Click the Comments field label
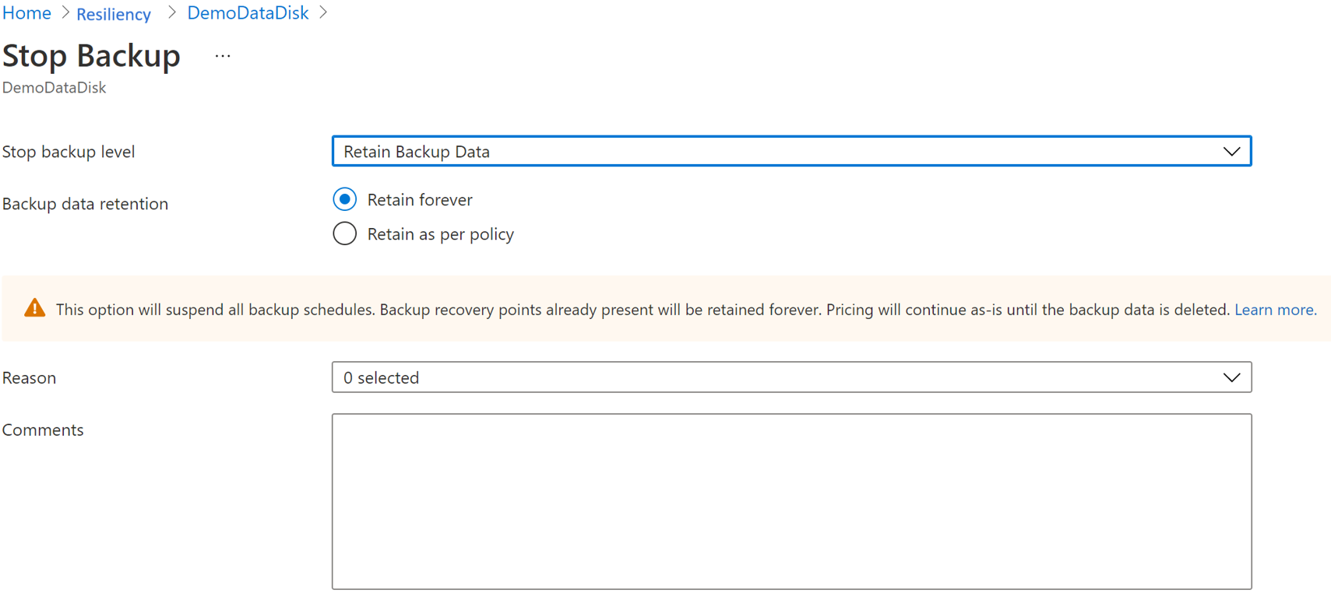Image resolution: width=1331 pixels, height=607 pixels. 43,430
